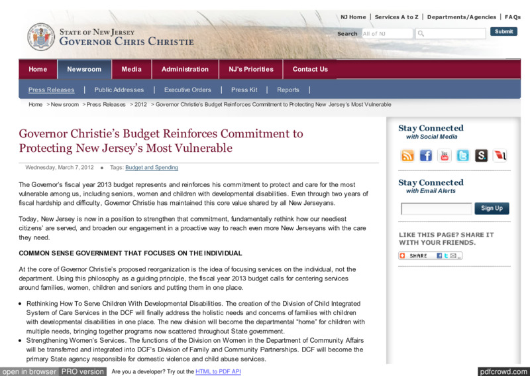Click the article headline text
The width and height of the screenshot is (530, 376).
tap(161, 141)
